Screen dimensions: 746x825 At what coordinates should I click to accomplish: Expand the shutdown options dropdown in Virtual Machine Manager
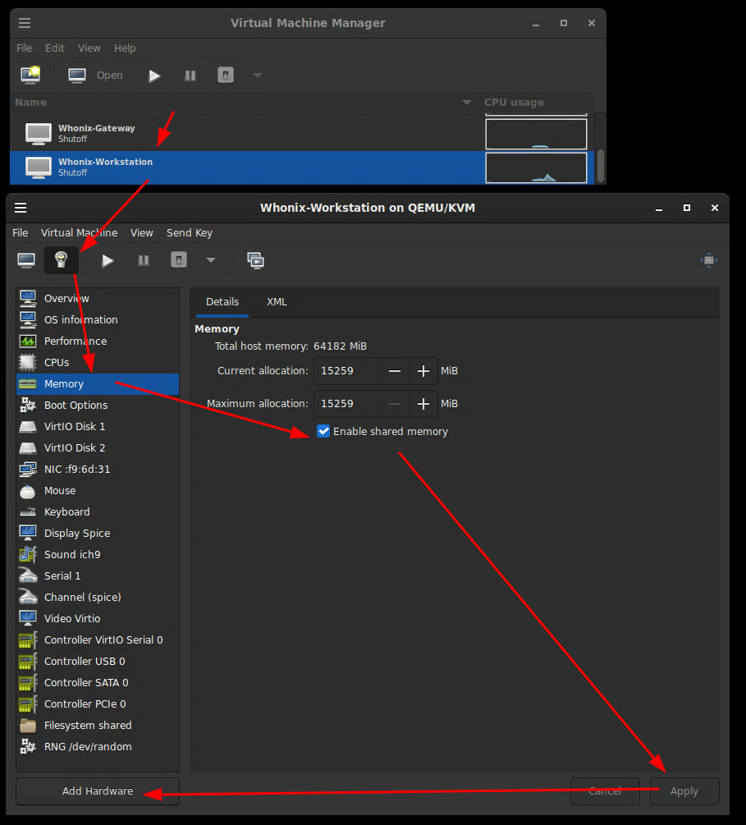coord(257,76)
